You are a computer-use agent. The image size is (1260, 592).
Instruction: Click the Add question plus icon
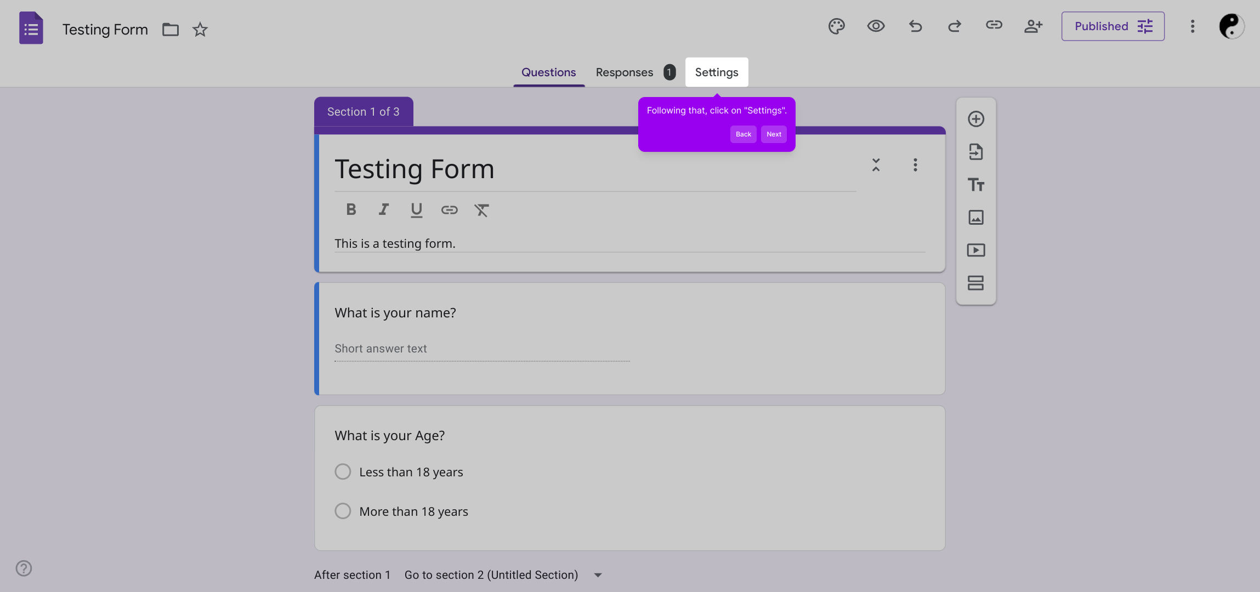pyautogui.click(x=975, y=119)
